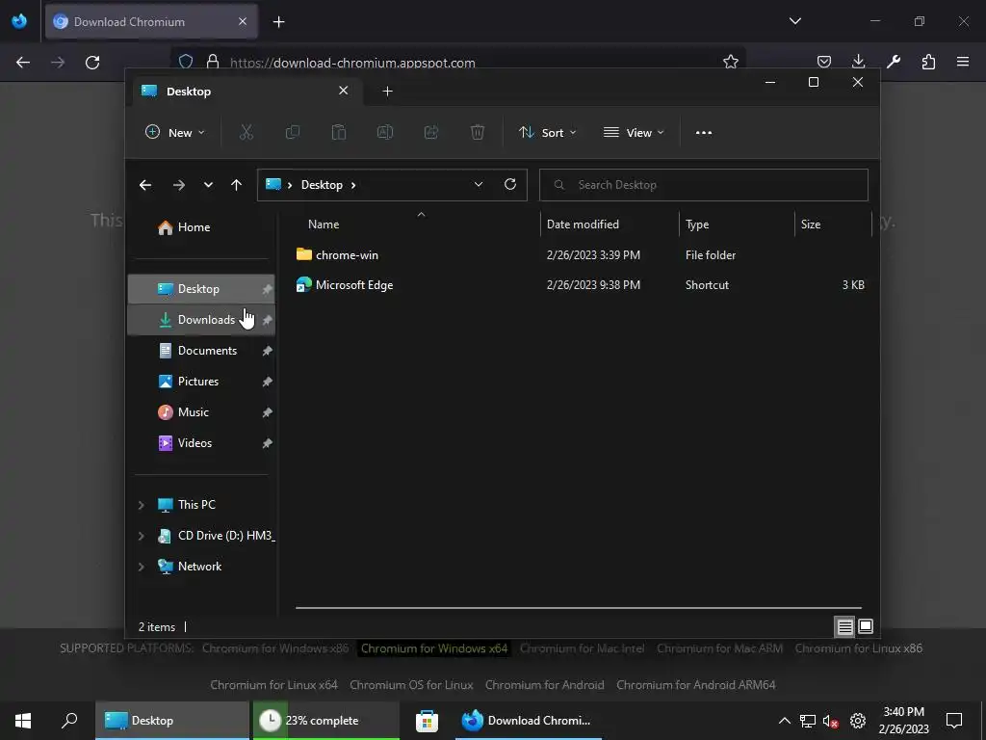Open the notification center icon
Viewport: 986px width, 740px height.
[954, 721]
